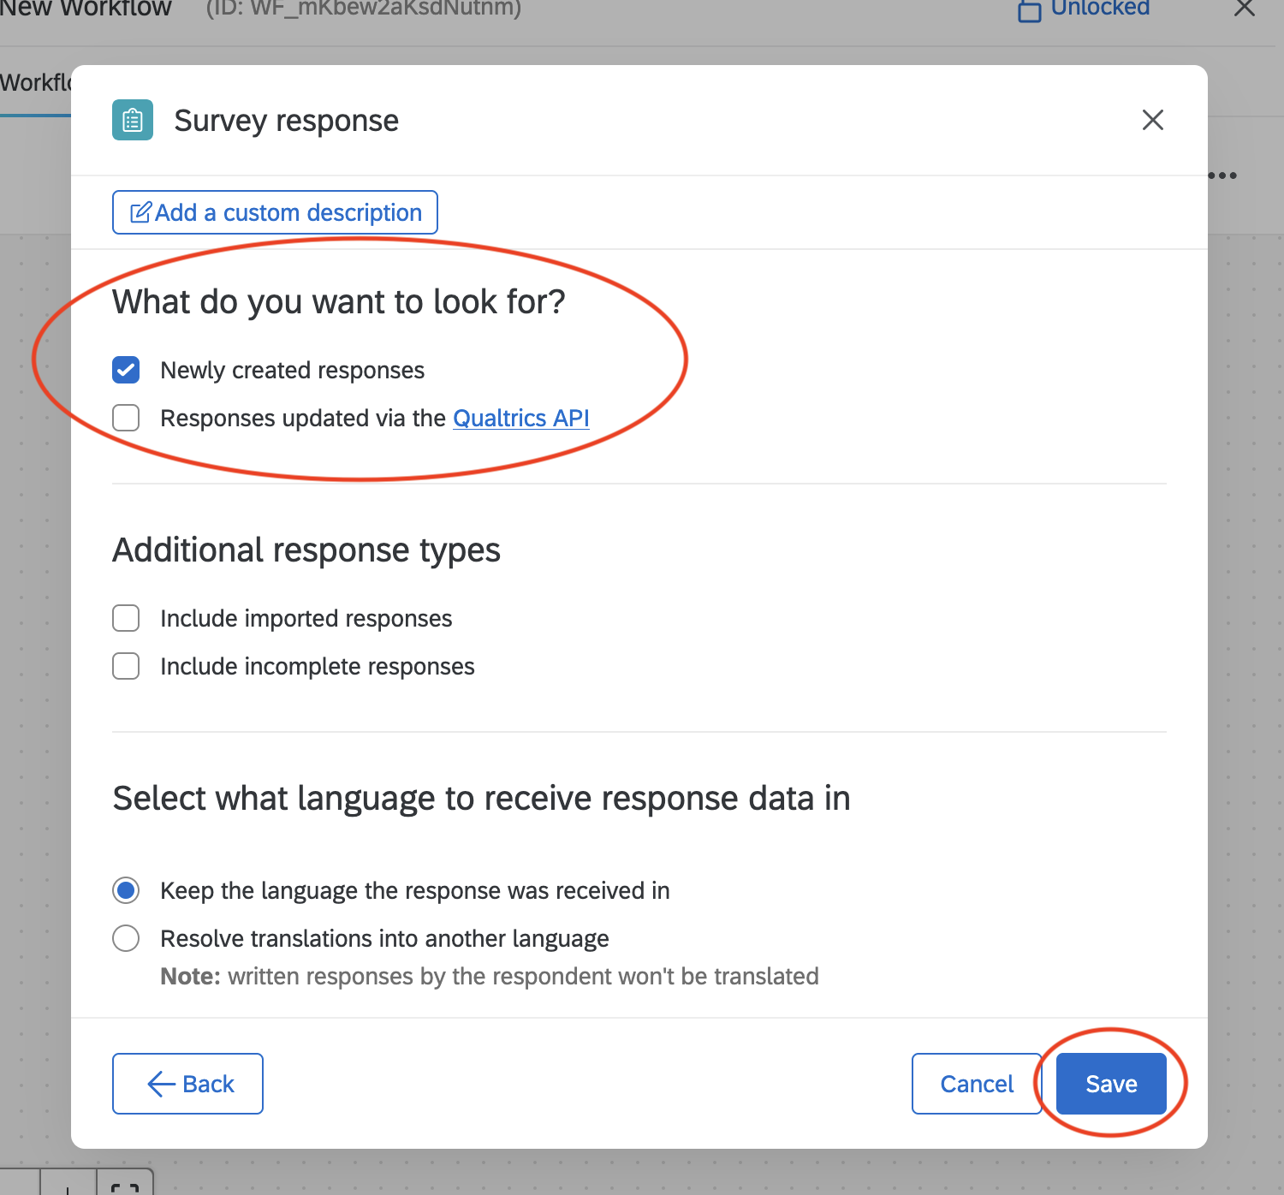Close the Survey response dialog
This screenshot has width=1284, height=1195.
coord(1152,120)
